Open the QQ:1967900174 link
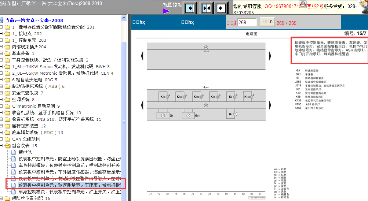This screenshot has height=201, width=368. [282, 6]
